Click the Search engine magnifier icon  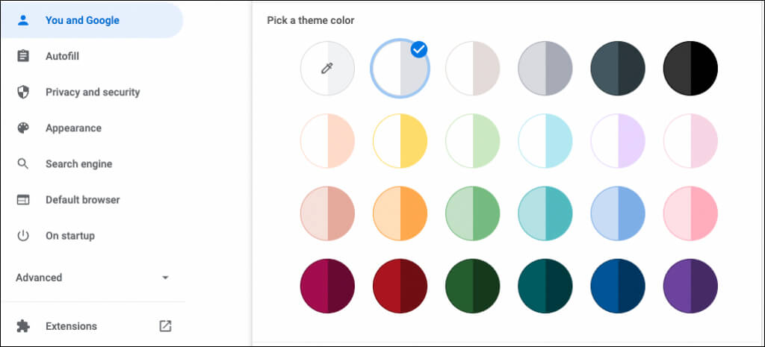pyautogui.click(x=23, y=163)
